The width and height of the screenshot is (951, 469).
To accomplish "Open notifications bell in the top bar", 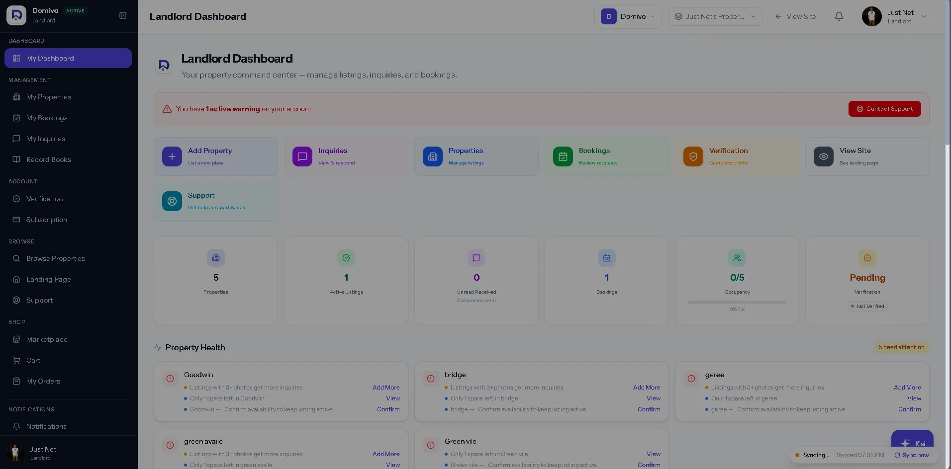I will 839,16.
